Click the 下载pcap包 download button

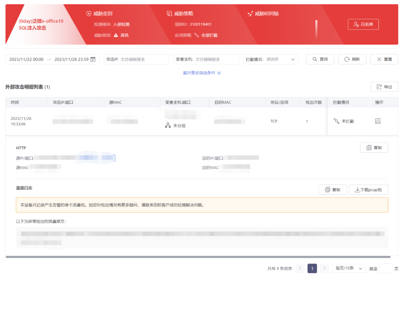368,190
